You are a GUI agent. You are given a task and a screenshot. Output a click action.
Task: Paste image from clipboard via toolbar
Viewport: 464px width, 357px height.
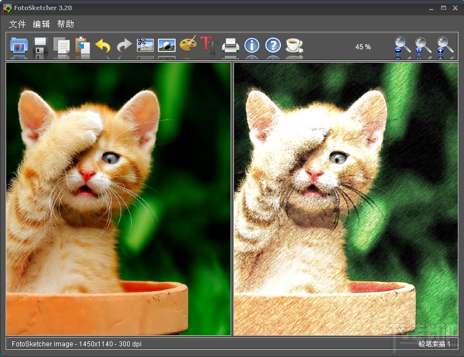[x=83, y=46]
